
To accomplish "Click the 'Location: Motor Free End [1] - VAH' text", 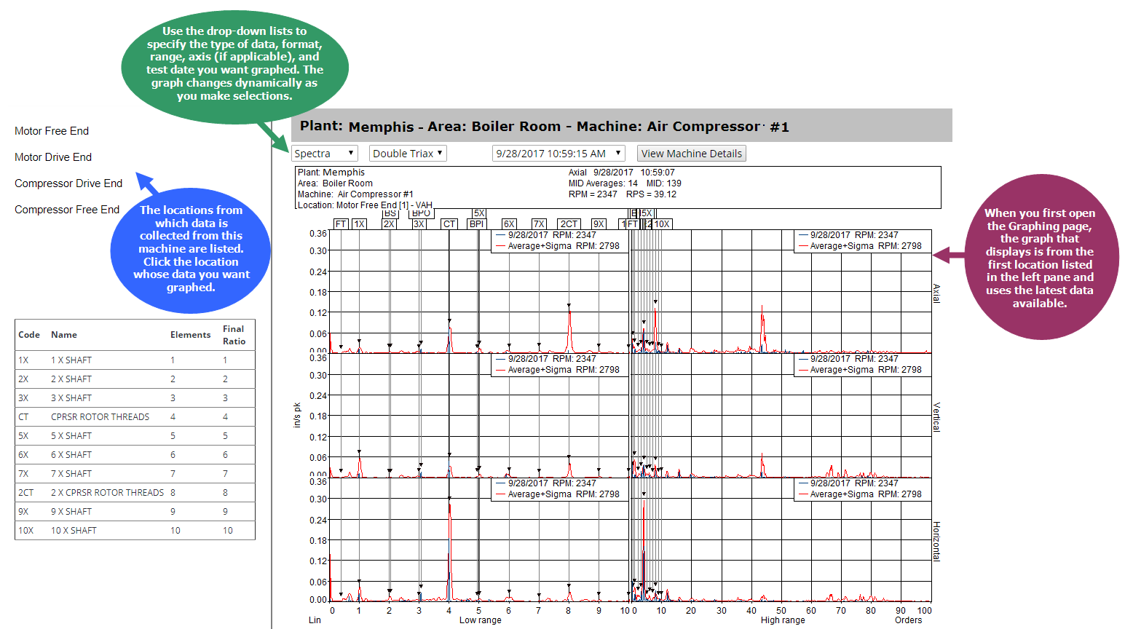I will pyautogui.click(x=365, y=205).
